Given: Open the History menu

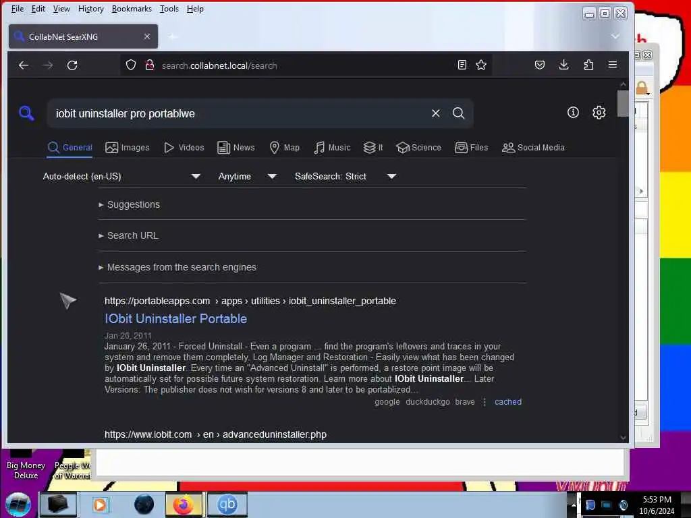Looking at the screenshot, I should (91, 9).
